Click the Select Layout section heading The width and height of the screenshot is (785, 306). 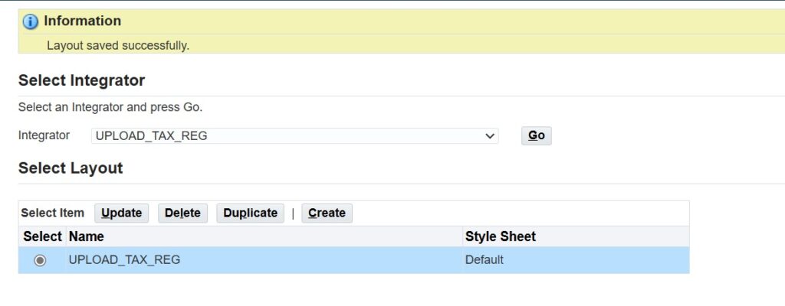71,168
